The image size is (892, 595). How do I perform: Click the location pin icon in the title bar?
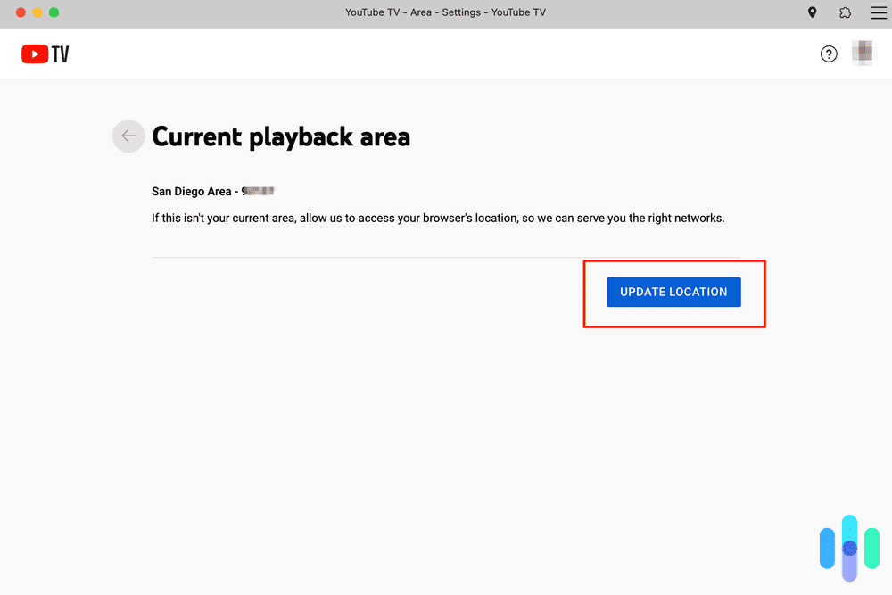tap(812, 12)
